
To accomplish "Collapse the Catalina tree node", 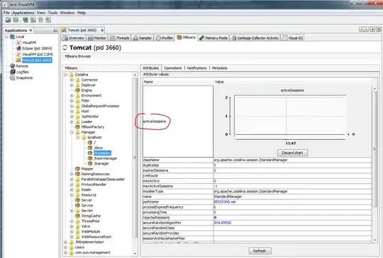I will coord(66,75).
